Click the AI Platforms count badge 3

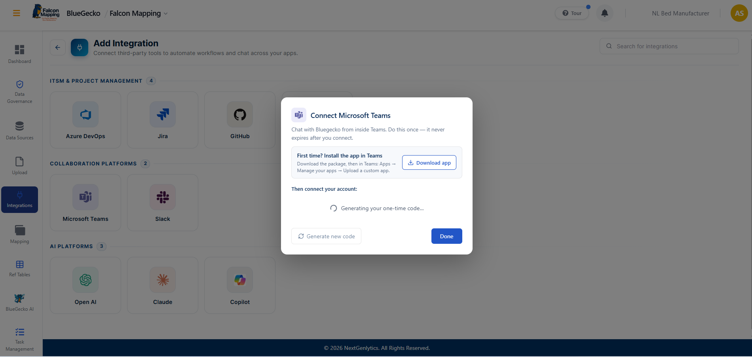point(101,246)
